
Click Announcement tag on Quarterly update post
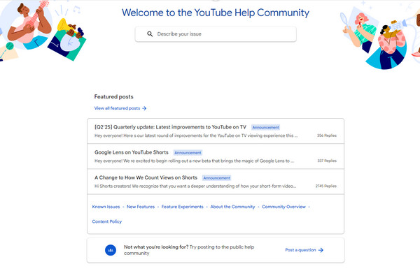tap(265, 128)
